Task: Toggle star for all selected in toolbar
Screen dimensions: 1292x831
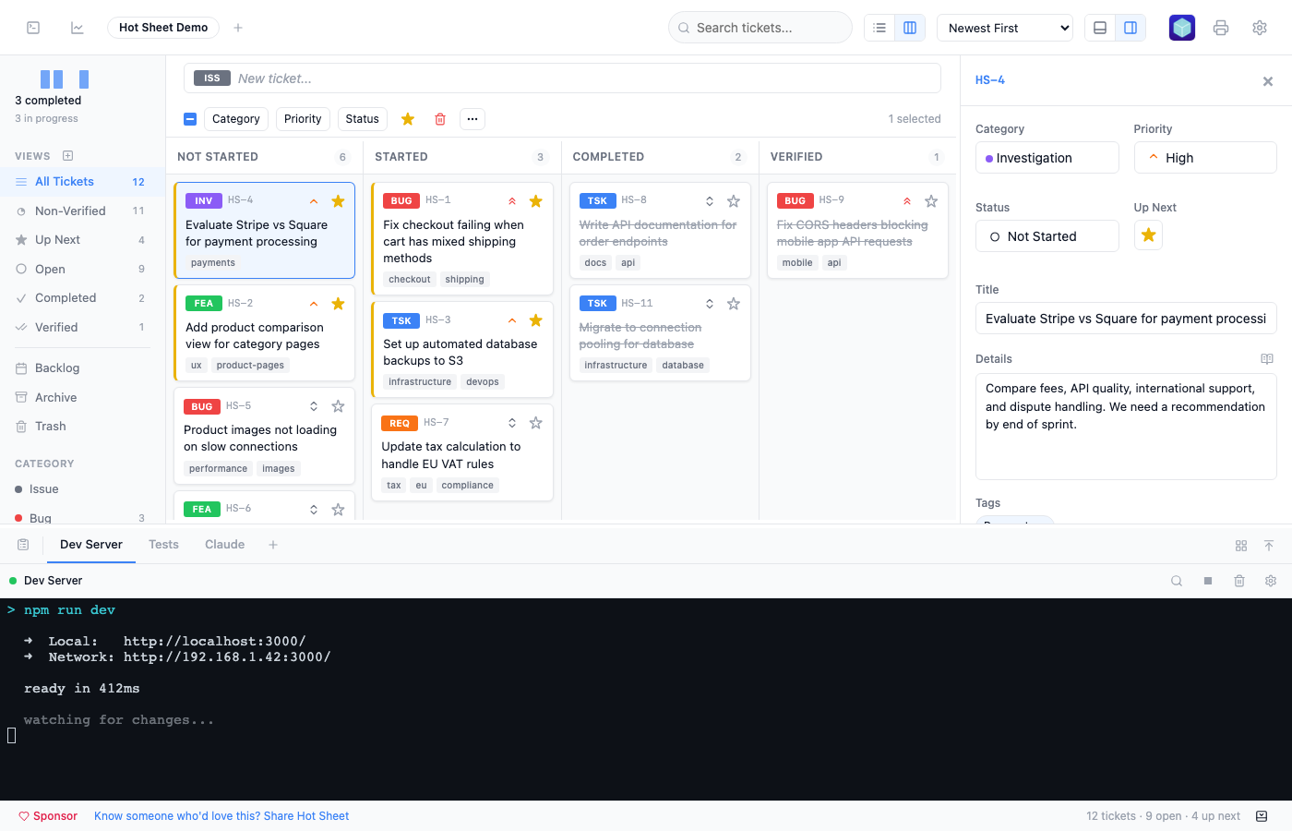Action: tap(408, 119)
